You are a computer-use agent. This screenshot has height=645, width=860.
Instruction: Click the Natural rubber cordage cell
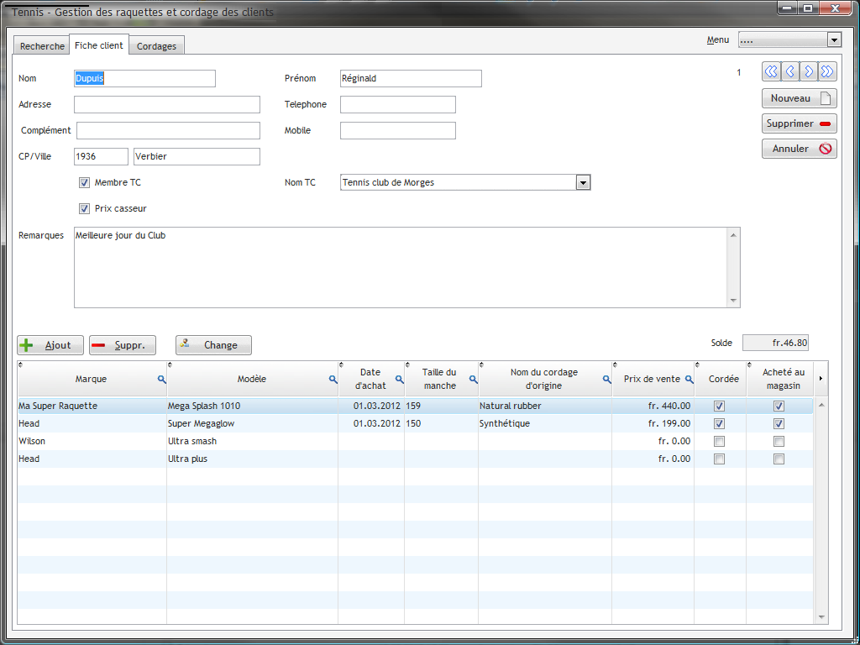[x=545, y=406]
